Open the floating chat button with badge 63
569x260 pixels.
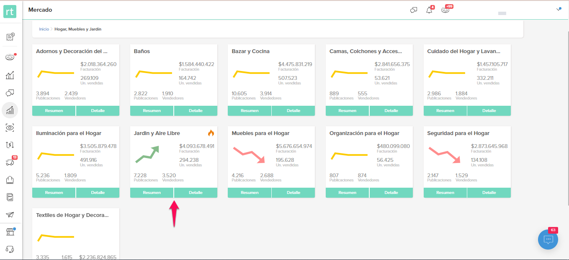pyautogui.click(x=548, y=239)
